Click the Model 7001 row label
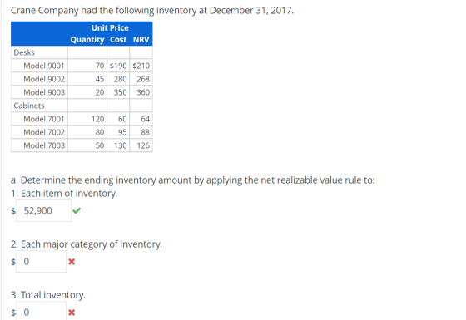The image size is (466, 320). 44,119
